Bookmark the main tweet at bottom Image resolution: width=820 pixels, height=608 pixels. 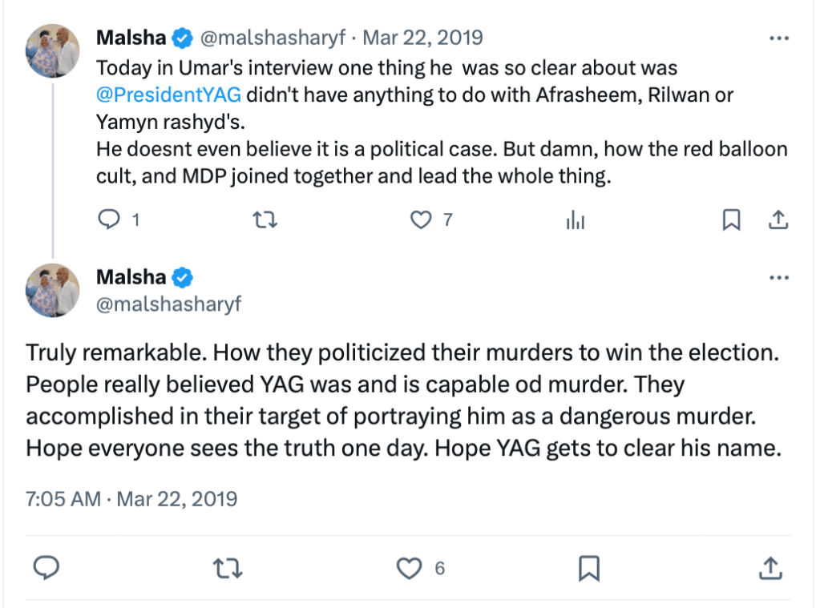coord(590,569)
